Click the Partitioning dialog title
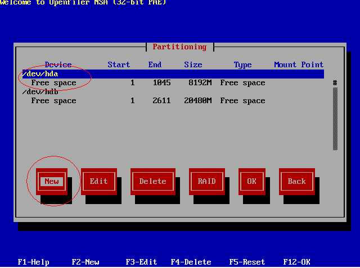 point(180,47)
